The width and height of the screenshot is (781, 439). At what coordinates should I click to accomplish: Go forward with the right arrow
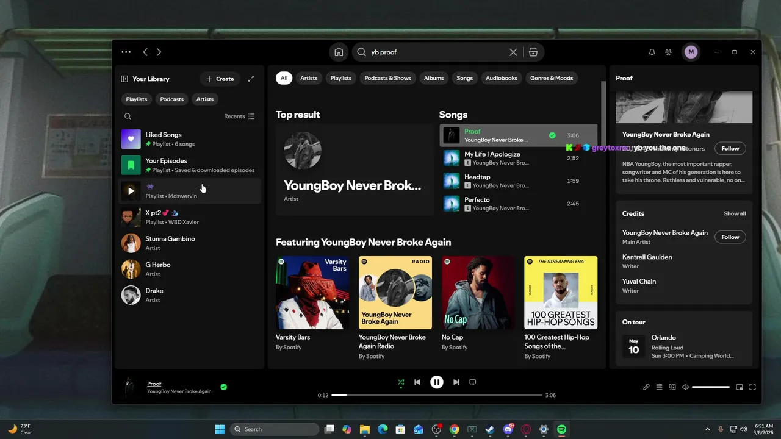point(159,52)
